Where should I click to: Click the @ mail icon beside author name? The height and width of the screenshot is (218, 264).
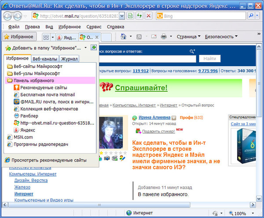point(135,118)
